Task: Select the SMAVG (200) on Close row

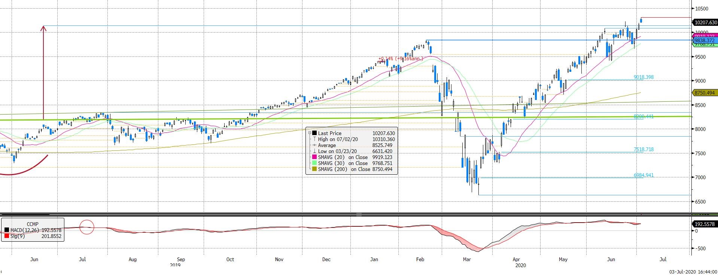Action: [x=352, y=169]
